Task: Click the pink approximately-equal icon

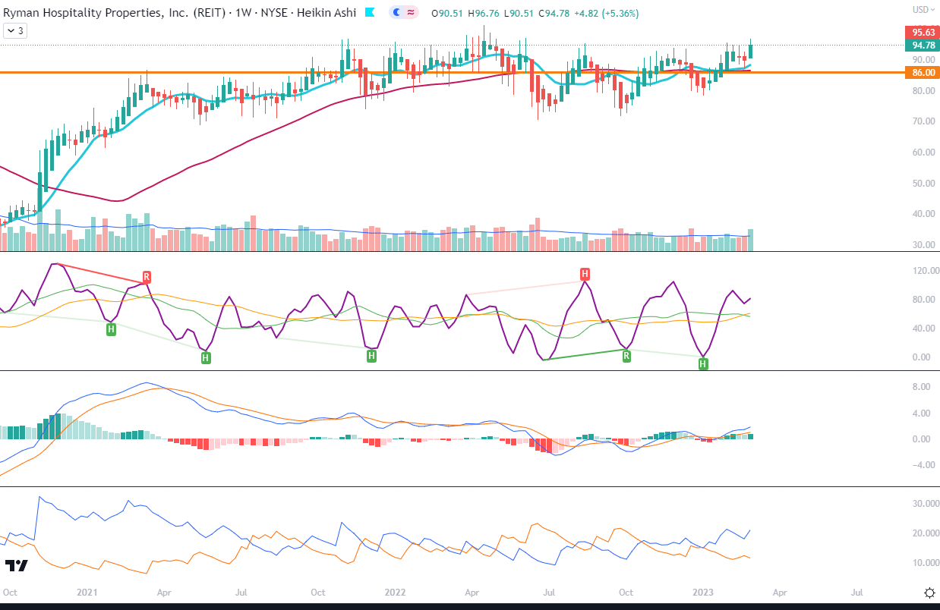Action: [x=411, y=13]
